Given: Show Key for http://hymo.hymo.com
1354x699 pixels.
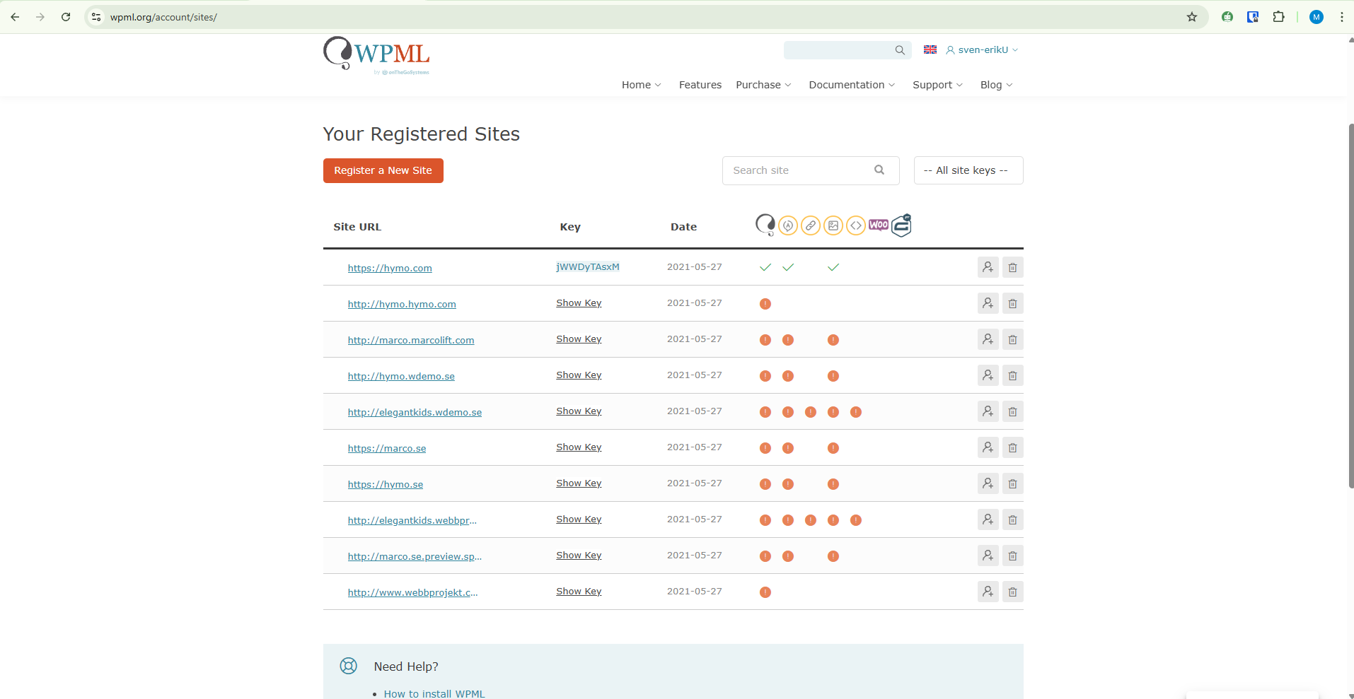Looking at the screenshot, I should (579, 303).
